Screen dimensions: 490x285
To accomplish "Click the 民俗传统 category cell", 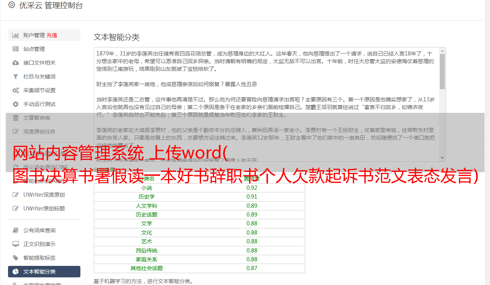I will 147,251.
